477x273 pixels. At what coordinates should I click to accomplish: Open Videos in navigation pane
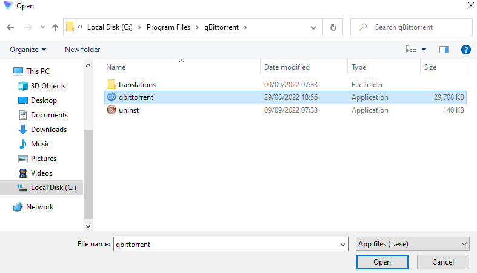pos(41,173)
